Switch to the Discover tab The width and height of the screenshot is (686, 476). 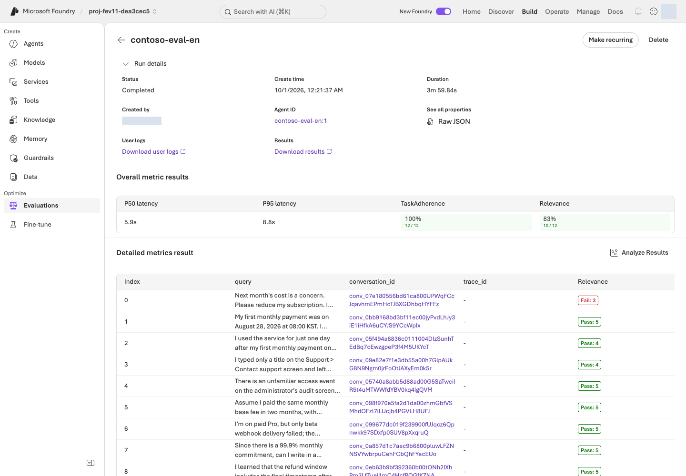501,11
